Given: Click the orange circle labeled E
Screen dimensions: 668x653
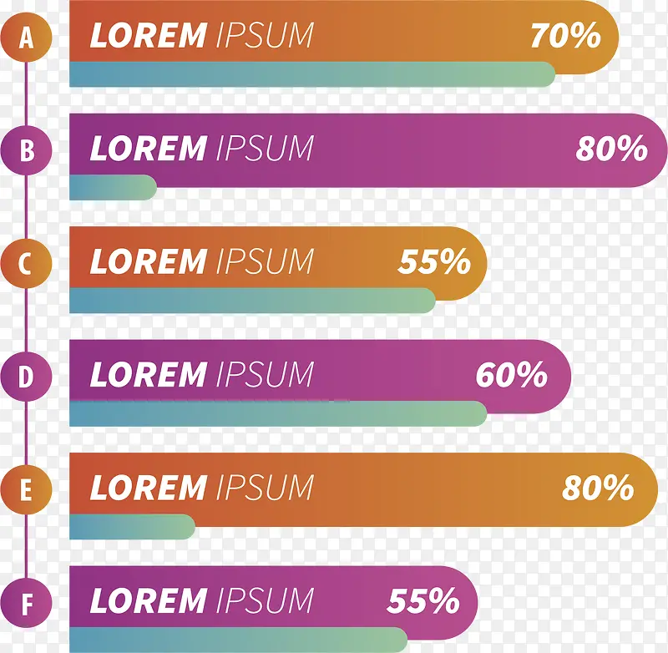Looking at the screenshot, I should point(27,489).
